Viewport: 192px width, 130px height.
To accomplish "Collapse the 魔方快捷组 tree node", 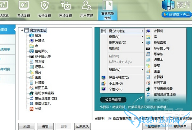I will 22,30.
